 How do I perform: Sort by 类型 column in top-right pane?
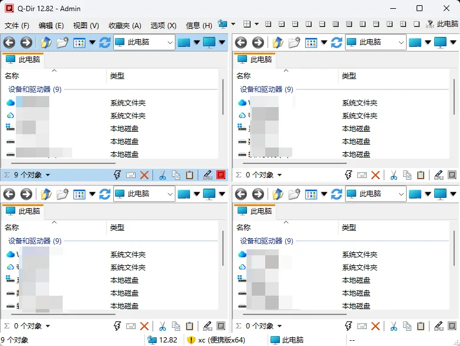tap(393, 76)
